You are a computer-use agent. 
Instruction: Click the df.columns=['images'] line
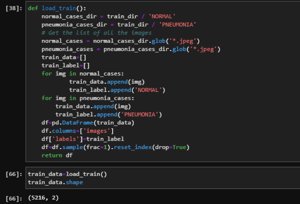click(78, 131)
